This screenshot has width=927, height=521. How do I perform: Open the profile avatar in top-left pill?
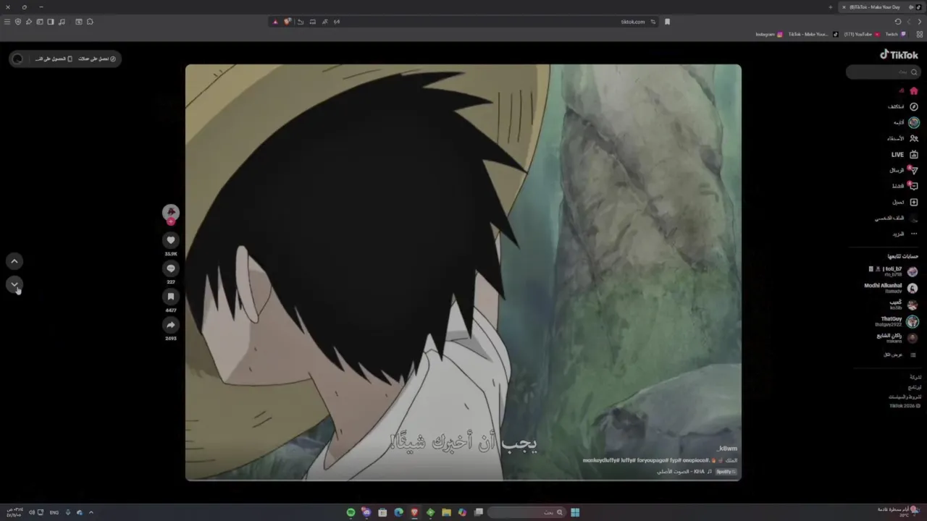pos(18,59)
